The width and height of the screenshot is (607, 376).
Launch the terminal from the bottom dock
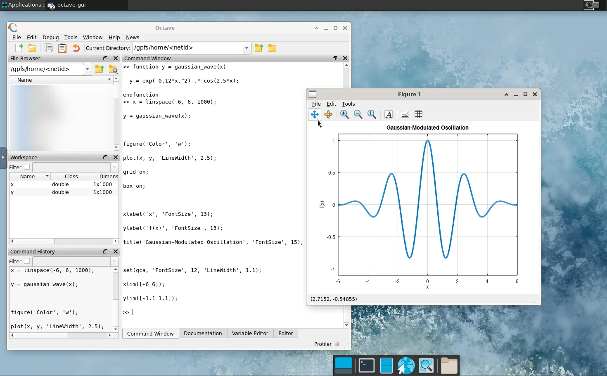[367, 366]
